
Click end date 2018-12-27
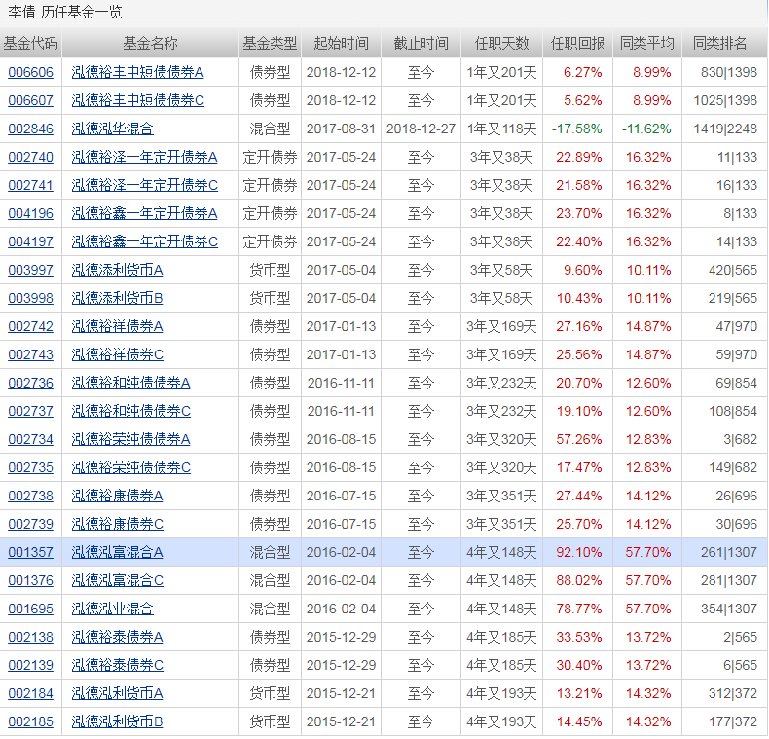point(421,129)
